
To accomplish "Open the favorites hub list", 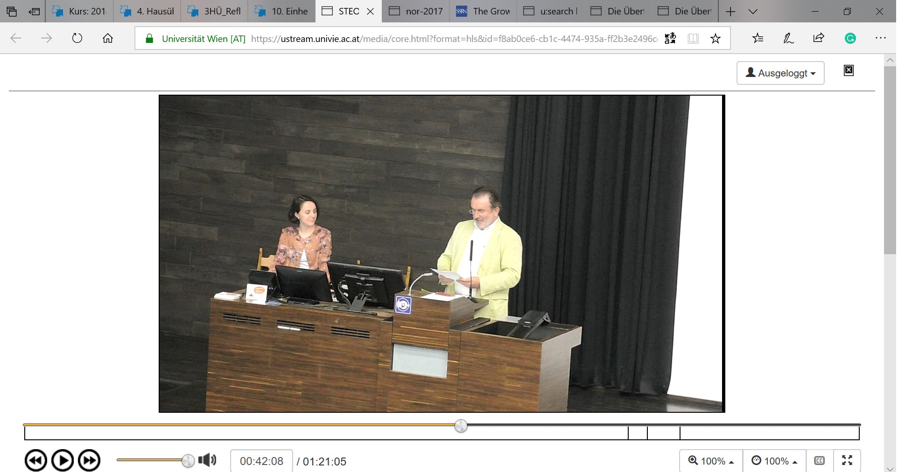I will tap(758, 38).
